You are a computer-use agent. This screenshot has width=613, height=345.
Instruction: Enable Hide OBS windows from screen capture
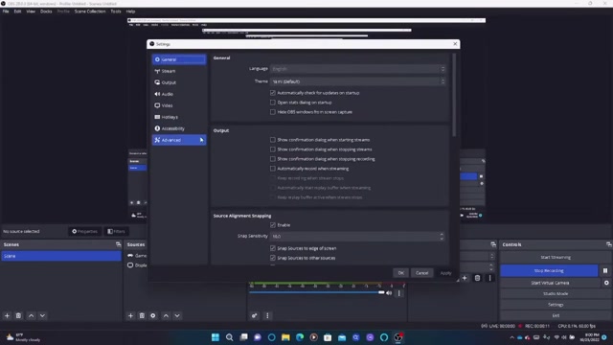click(272, 112)
